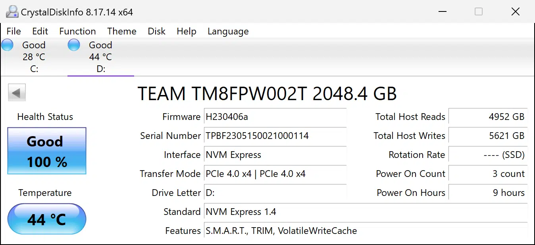Click the Total Host Writes label

click(x=409, y=136)
